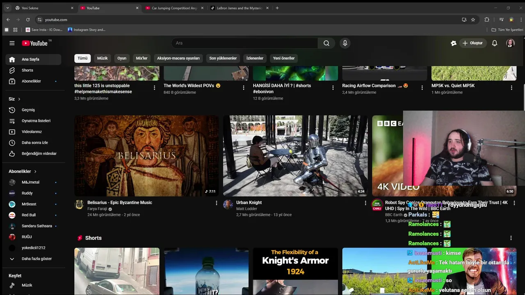
Task: Open Beğendiğim videolar list
Action: tap(33, 154)
